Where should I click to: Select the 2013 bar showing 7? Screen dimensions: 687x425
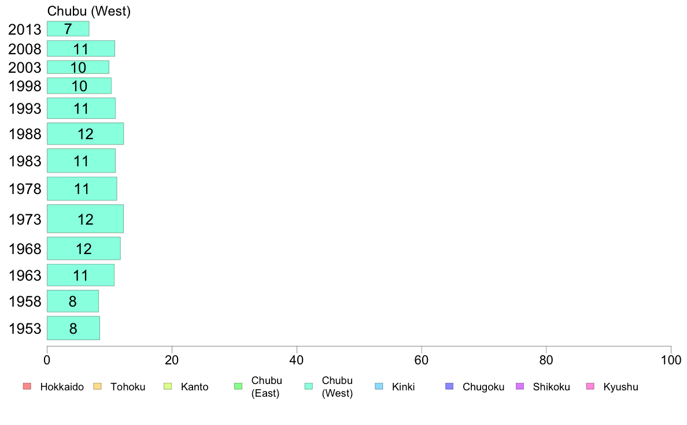pyautogui.click(x=68, y=29)
